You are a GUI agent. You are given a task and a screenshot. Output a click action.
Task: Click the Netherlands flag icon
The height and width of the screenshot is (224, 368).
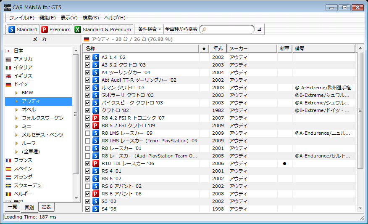[x=8, y=177]
